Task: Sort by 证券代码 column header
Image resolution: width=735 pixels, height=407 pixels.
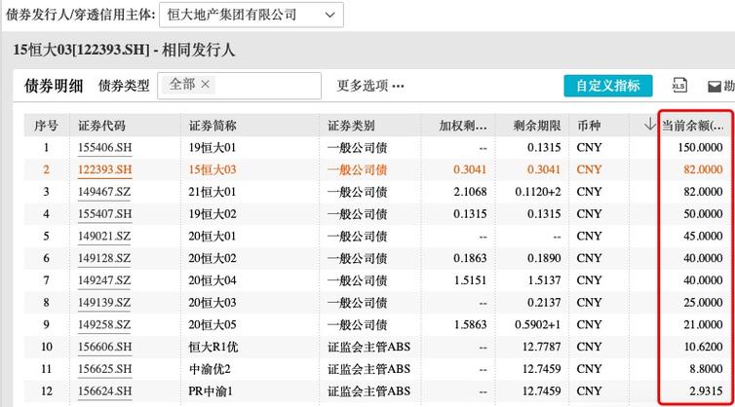Action: (101, 126)
